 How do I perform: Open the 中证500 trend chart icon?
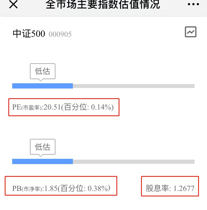[191, 32]
